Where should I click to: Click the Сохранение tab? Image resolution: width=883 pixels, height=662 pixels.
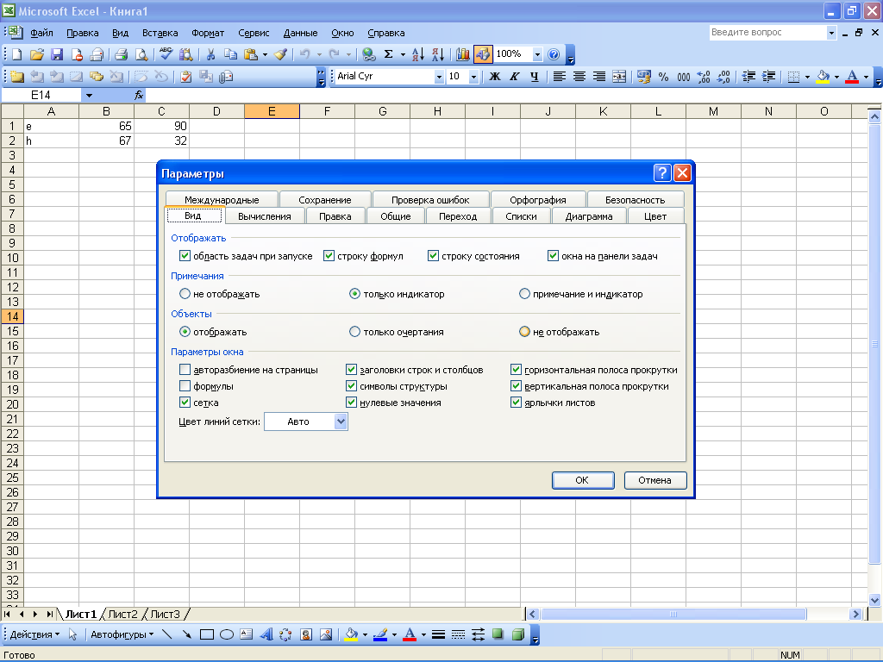pyautogui.click(x=325, y=200)
